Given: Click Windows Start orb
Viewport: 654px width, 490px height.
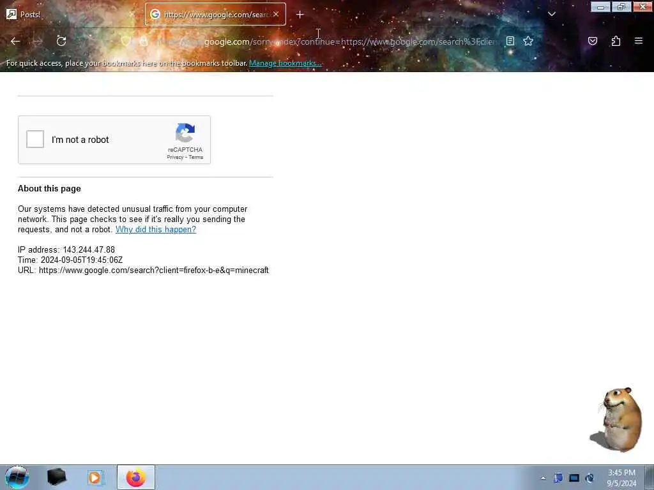Looking at the screenshot, I should tap(17, 477).
